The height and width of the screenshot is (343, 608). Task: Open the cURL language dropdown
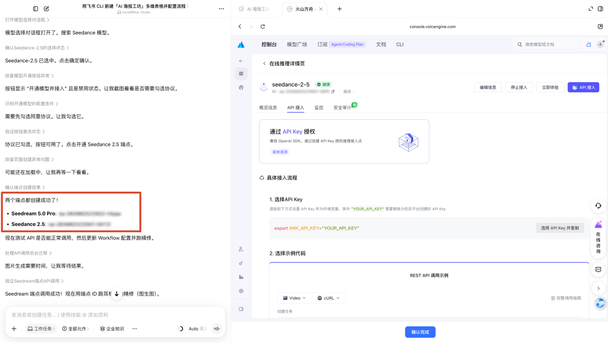(x=328, y=298)
